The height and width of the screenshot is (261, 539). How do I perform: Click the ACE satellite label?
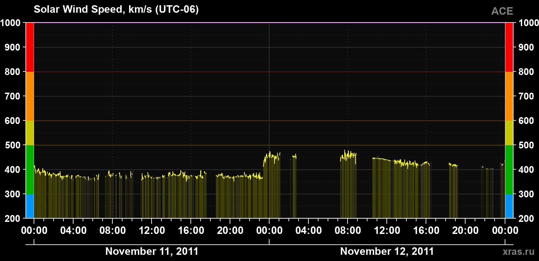coord(502,11)
